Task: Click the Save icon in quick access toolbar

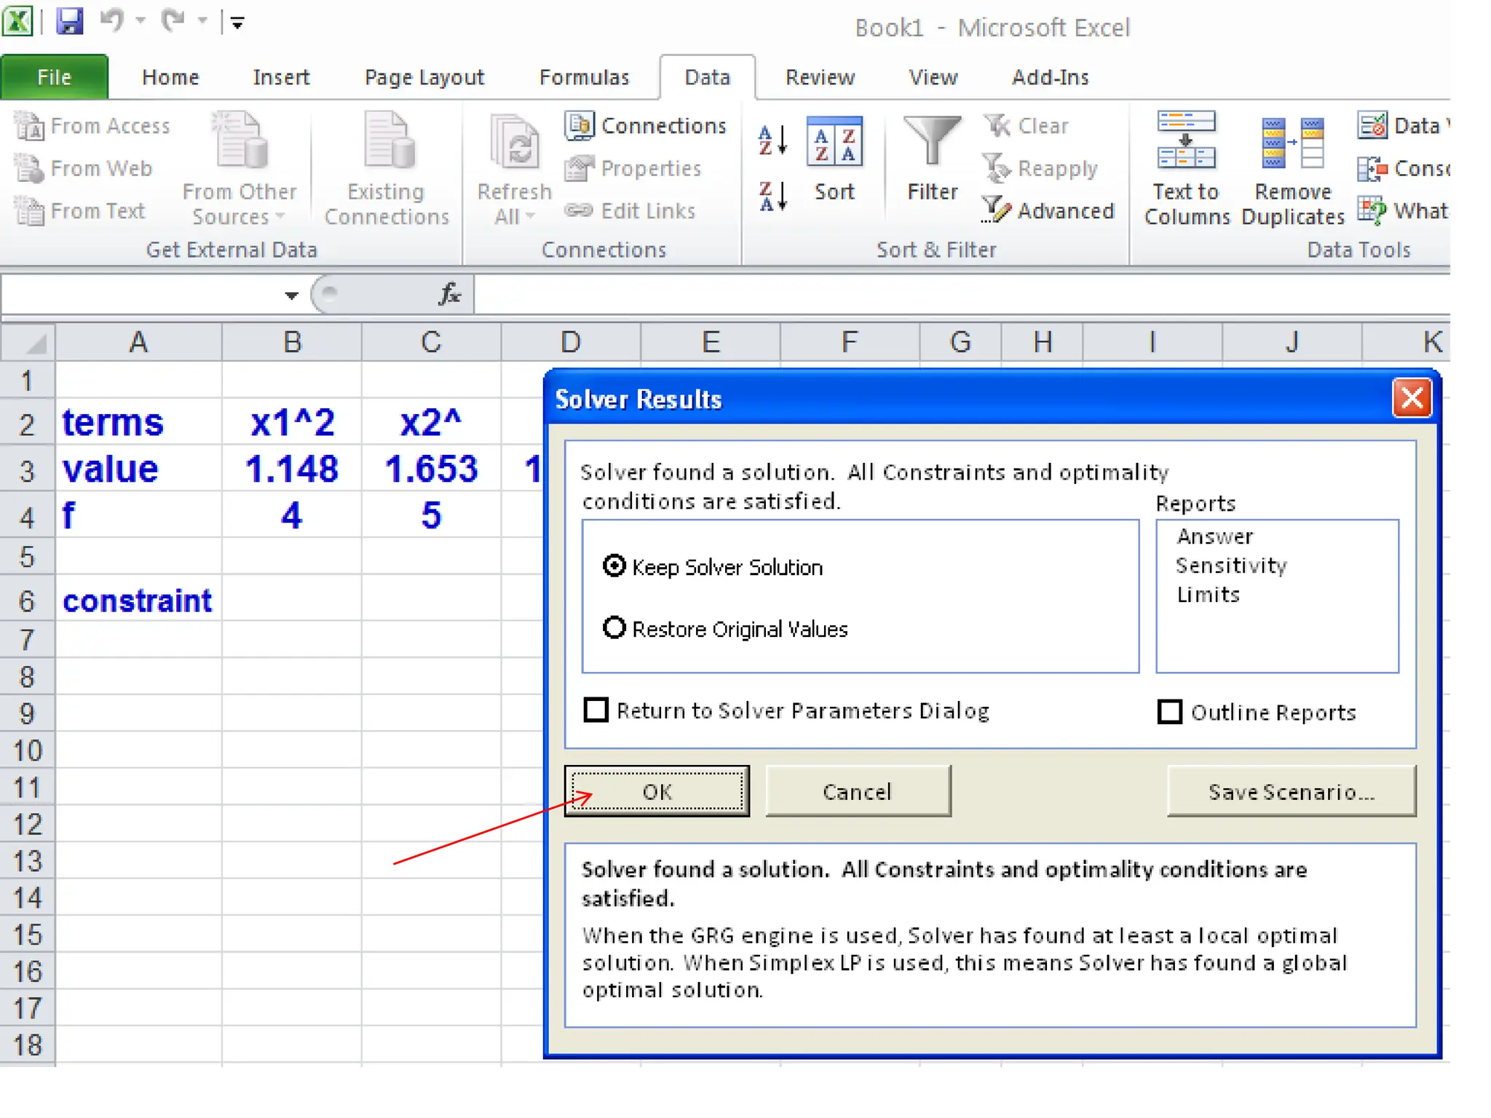Action: [x=69, y=21]
